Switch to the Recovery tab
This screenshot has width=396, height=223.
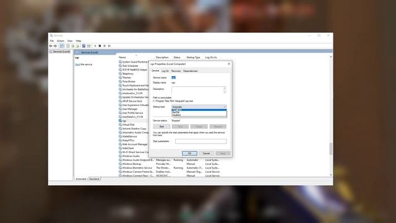176,71
